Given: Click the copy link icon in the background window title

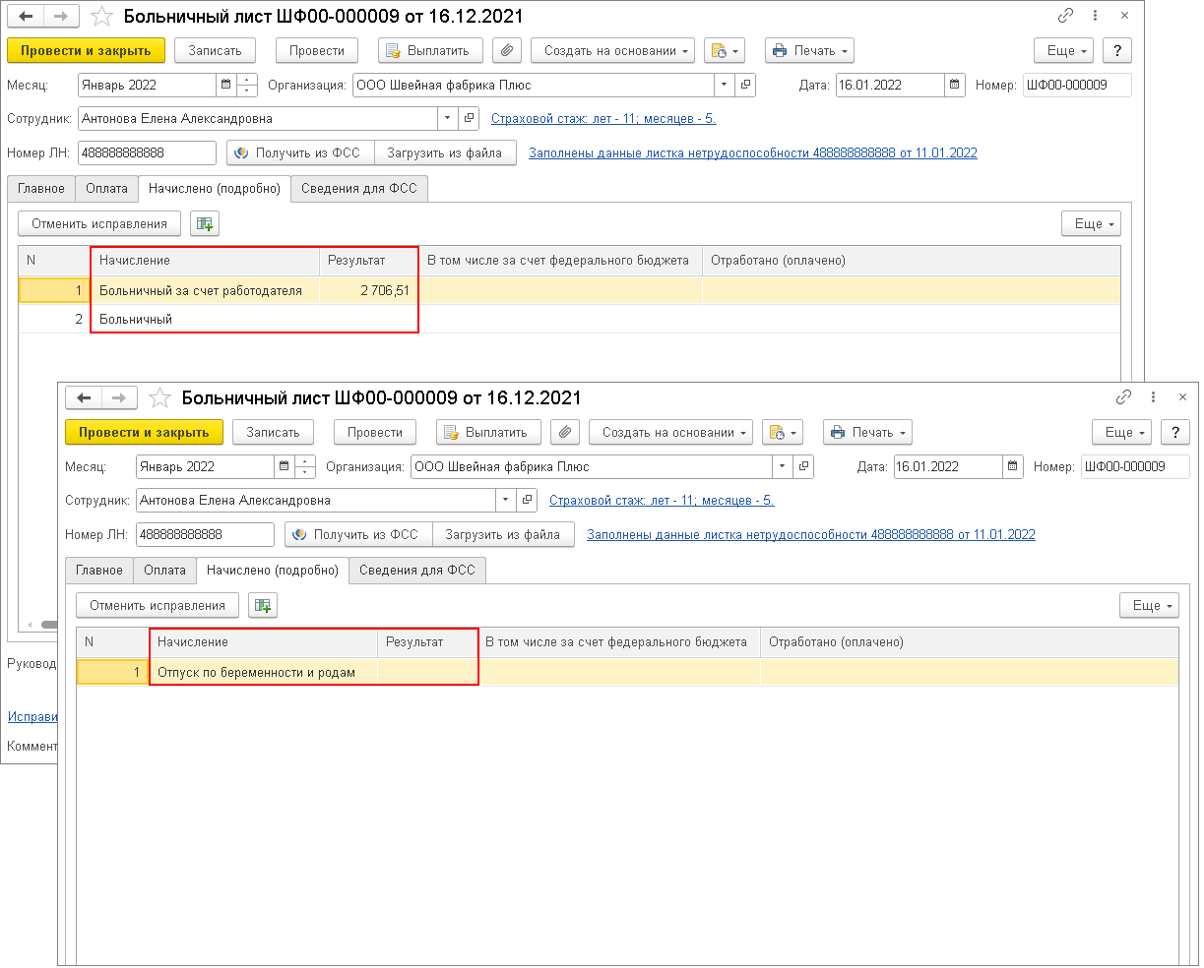Looking at the screenshot, I should click(x=1065, y=16).
